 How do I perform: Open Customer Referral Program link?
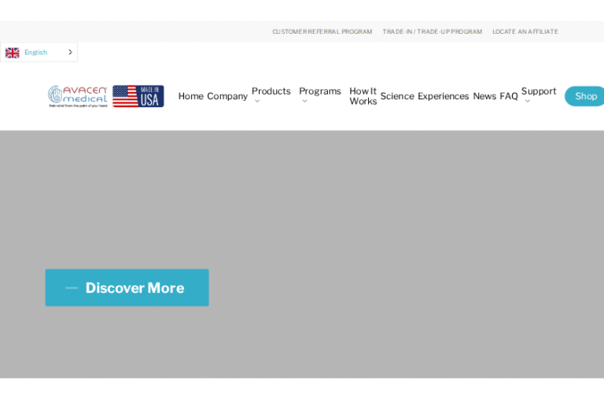(x=322, y=31)
